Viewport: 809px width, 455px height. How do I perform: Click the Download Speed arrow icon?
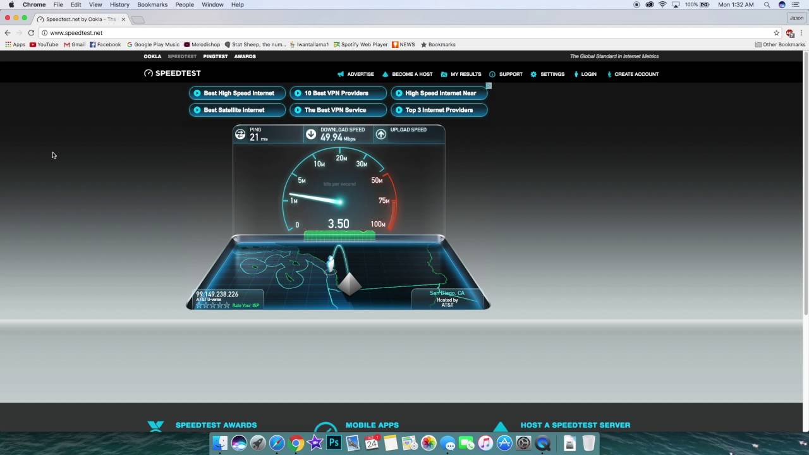311,134
